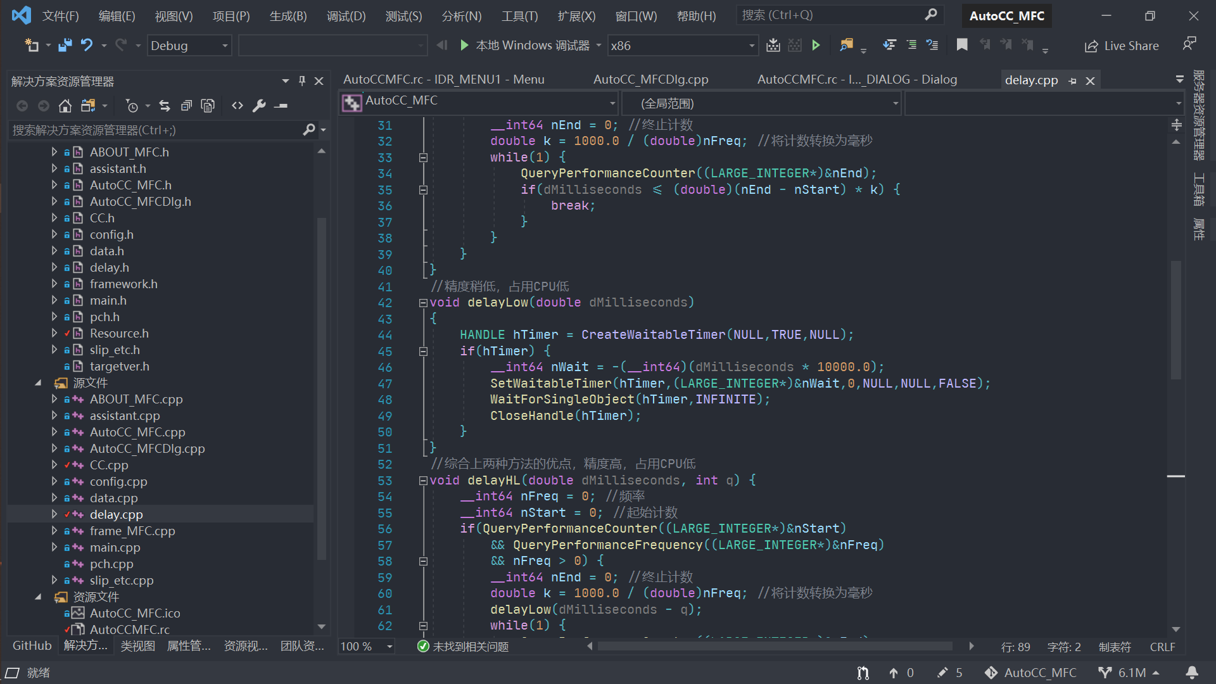This screenshot has height=684, width=1216.
Task: Expand delay.cpp tree node
Action: pyautogui.click(x=54, y=514)
